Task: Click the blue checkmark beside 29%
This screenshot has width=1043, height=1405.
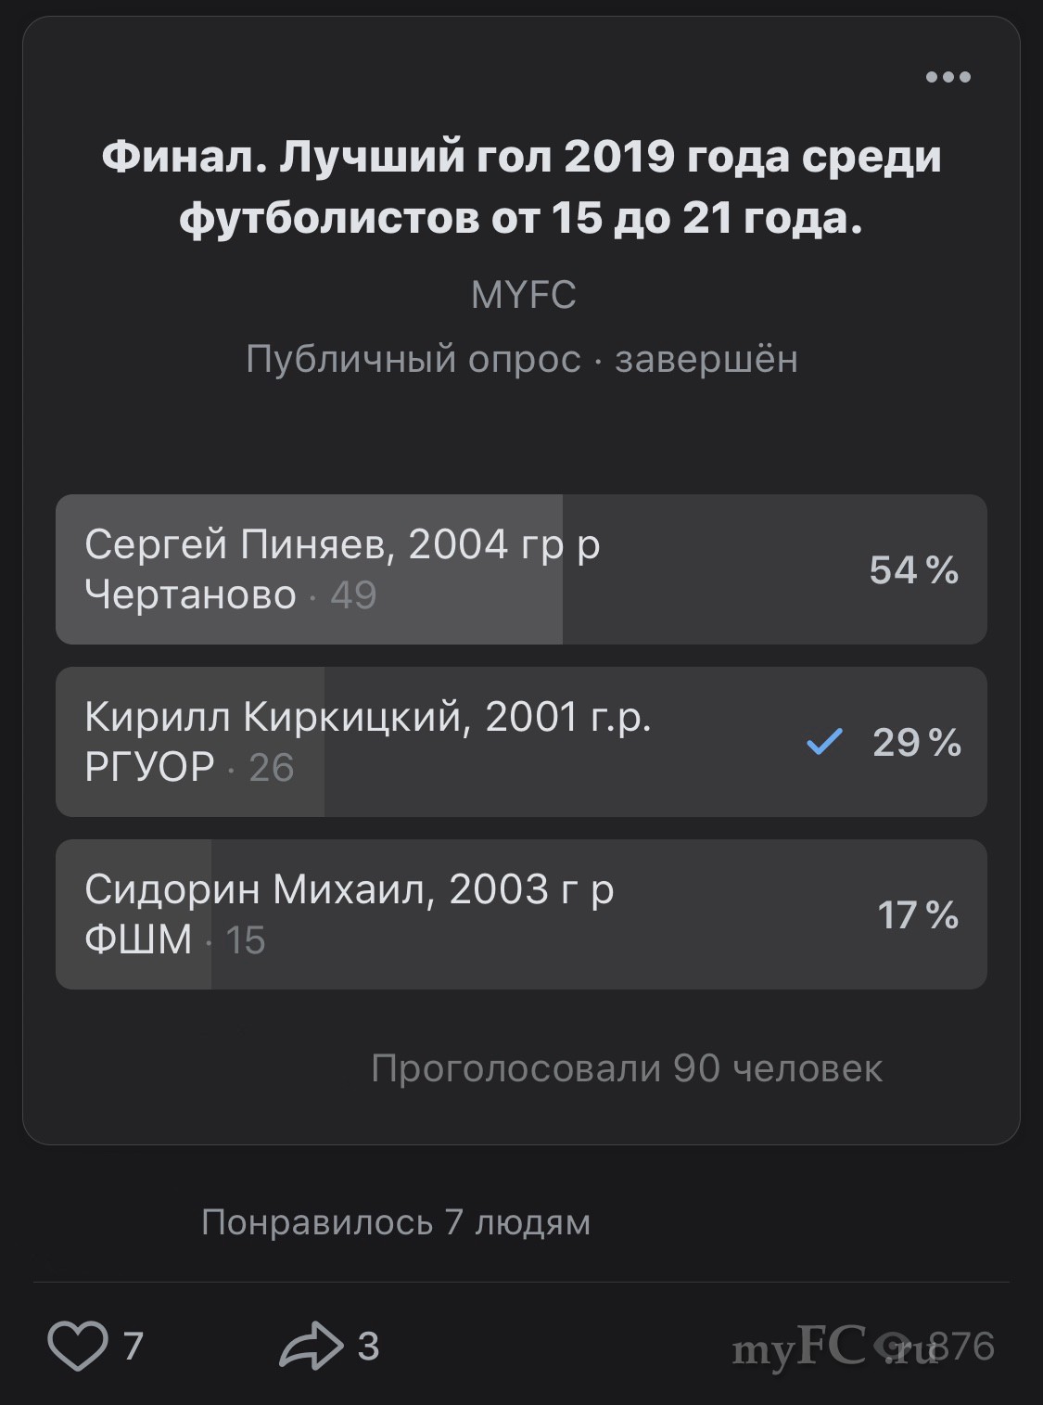Action: (823, 742)
